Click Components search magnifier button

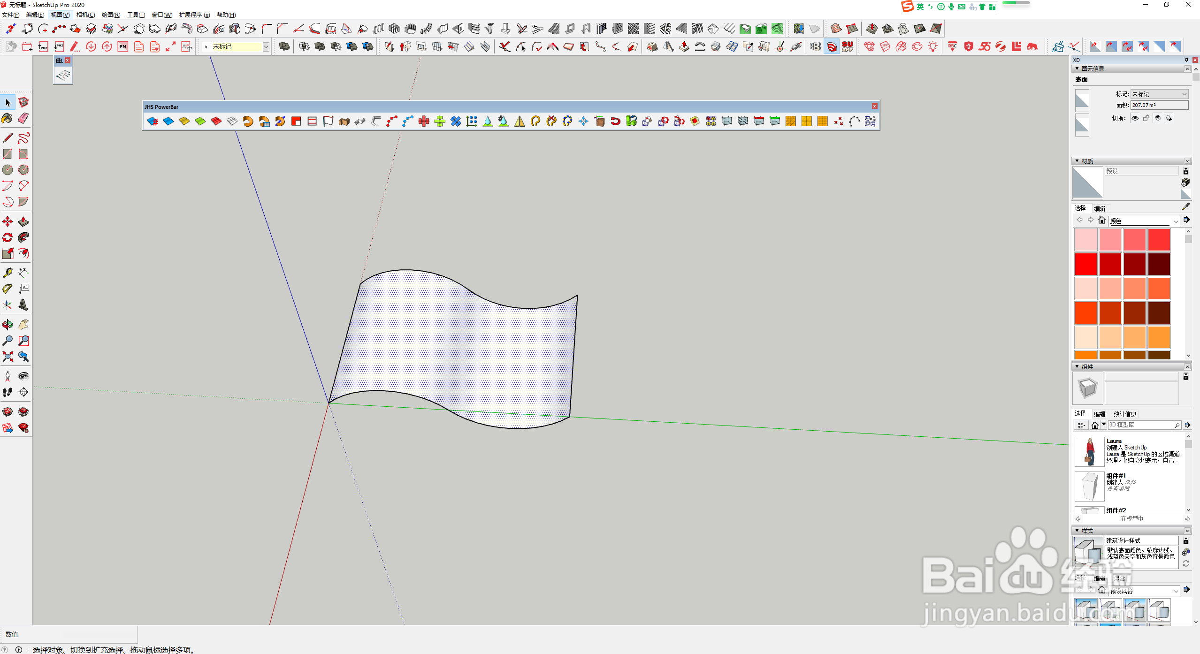1177,425
